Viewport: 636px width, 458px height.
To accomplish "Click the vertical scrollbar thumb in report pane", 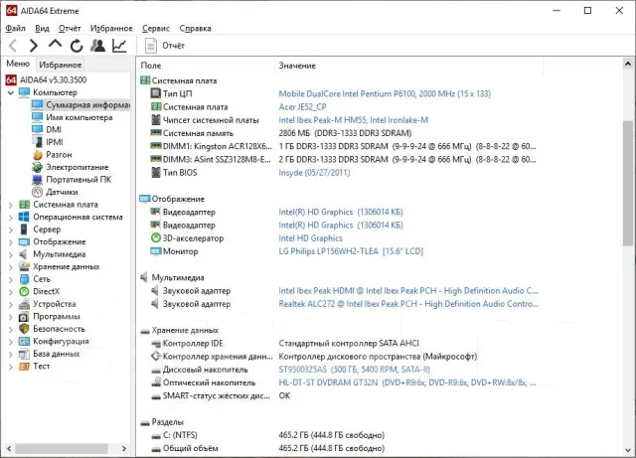I will (x=628, y=183).
